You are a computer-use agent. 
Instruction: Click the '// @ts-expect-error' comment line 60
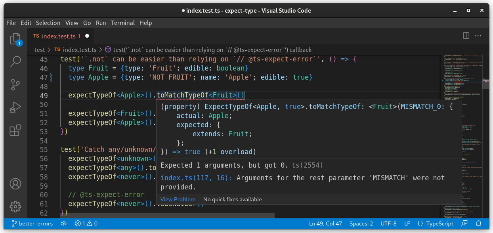[x=106, y=195]
